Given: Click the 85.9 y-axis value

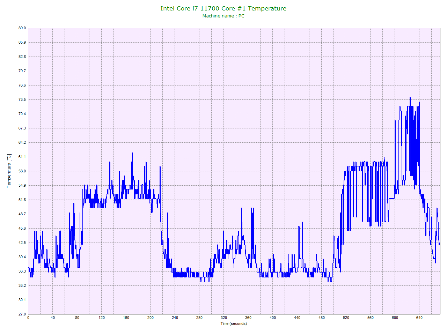Looking at the screenshot, I should (22, 42).
